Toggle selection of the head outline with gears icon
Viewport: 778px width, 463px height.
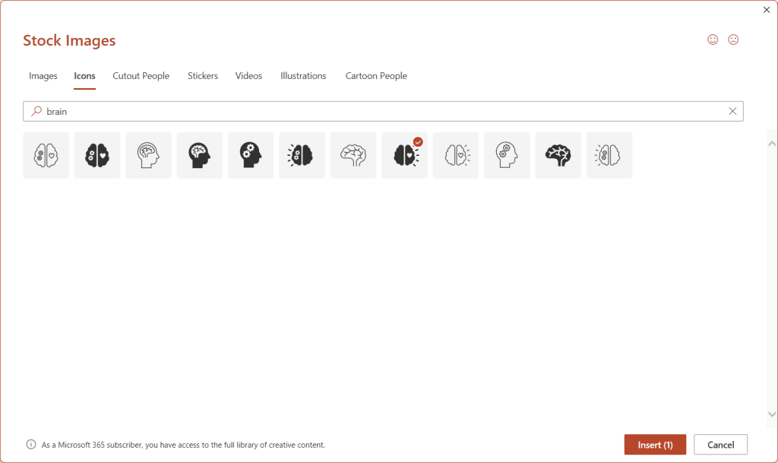point(507,155)
